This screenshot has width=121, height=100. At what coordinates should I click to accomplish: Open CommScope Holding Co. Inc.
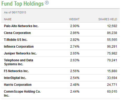pos(22,93)
